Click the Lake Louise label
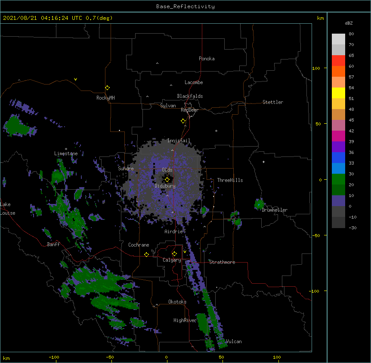Screen dimensions: 371x363 pos(8,209)
